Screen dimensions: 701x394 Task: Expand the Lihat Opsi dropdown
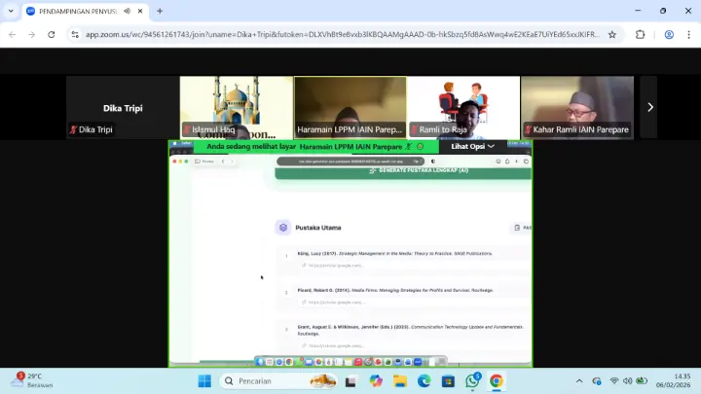tap(473, 146)
